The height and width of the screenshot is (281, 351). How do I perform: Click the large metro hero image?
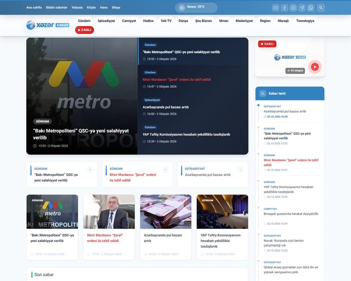(82, 96)
